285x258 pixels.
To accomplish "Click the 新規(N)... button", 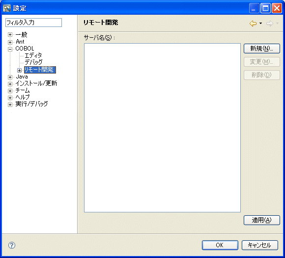I will [262, 49].
